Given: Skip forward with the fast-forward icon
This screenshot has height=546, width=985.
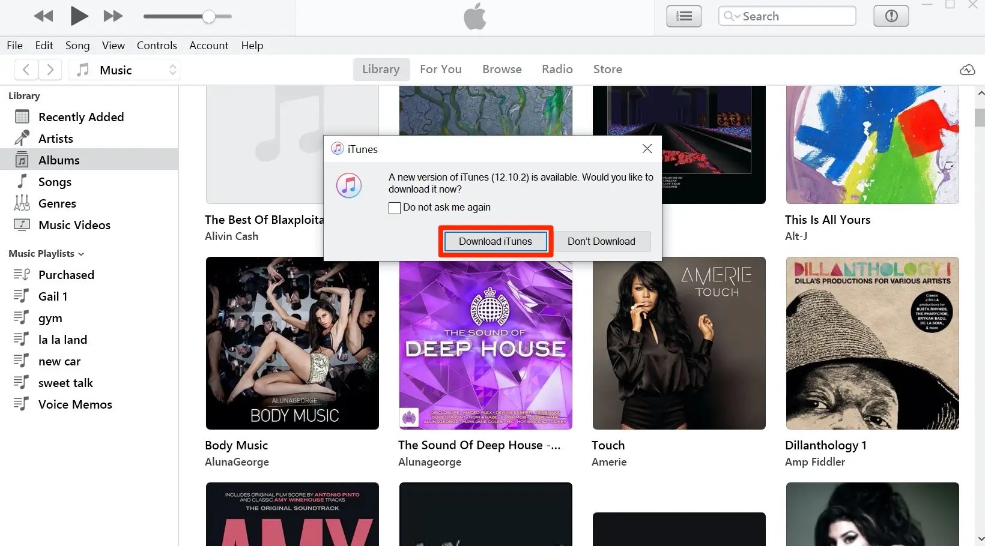Looking at the screenshot, I should click(113, 16).
